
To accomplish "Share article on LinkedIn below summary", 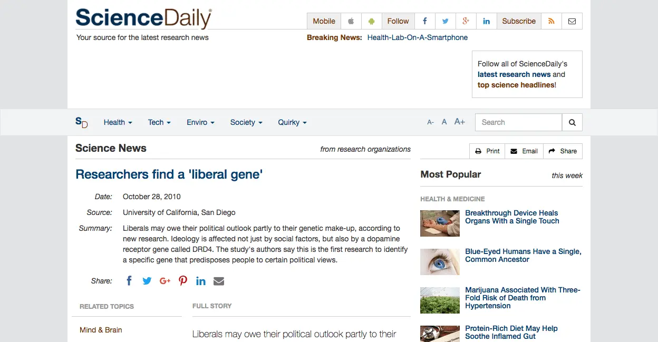I will click(x=201, y=281).
